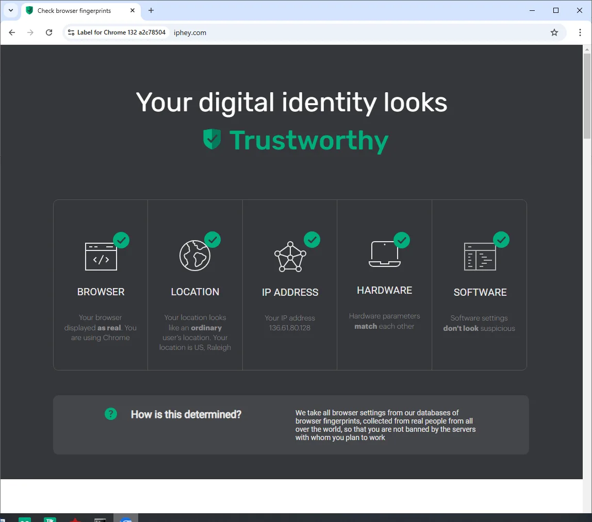Reload the iphey.com page
Screen dimensions: 592x522
pos(49,32)
